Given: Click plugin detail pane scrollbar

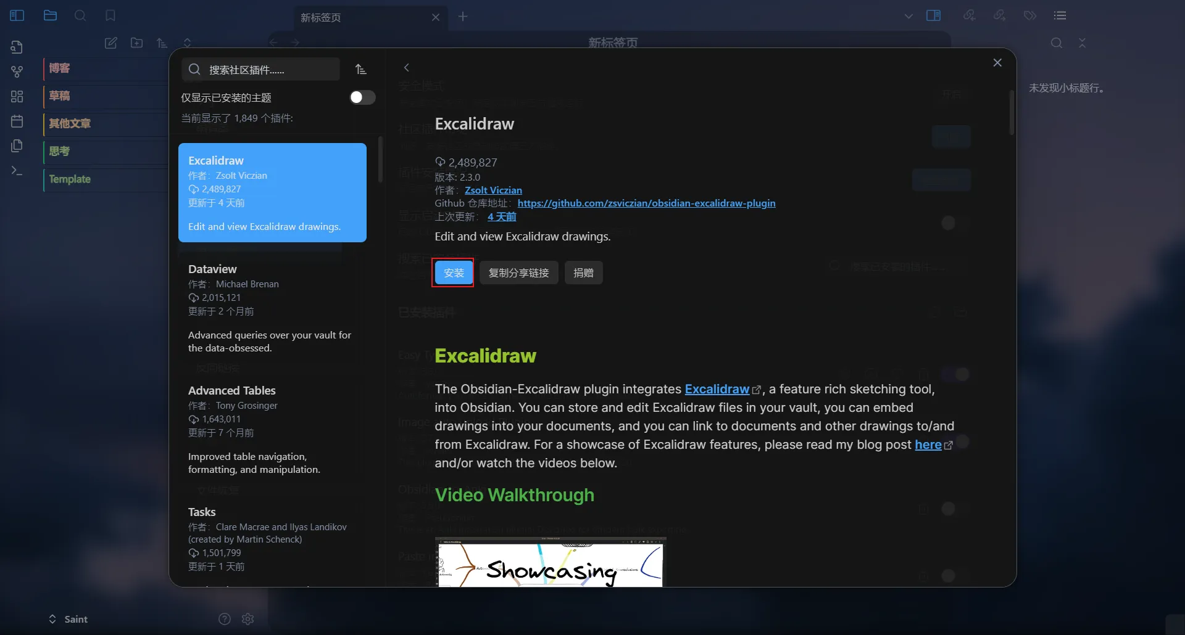Looking at the screenshot, I should click(x=1012, y=113).
